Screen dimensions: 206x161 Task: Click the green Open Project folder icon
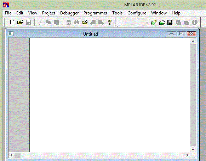coord(162,23)
